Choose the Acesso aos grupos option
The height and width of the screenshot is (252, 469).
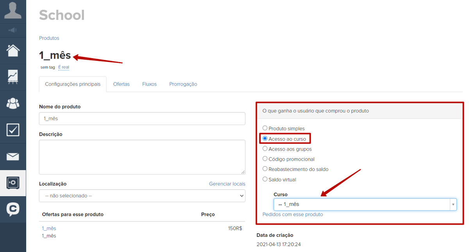pyautogui.click(x=265, y=149)
